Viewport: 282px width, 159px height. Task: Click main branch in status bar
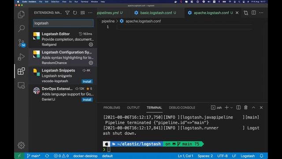(x=33, y=156)
